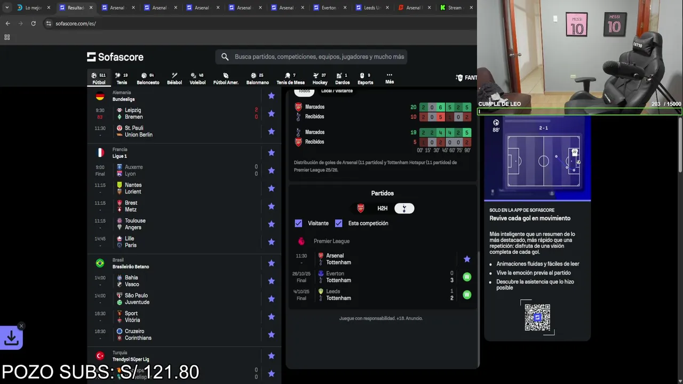The width and height of the screenshot is (683, 384).
Task: Favorite the St. Pauli vs Union Berlin star
Action: click(x=271, y=131)
